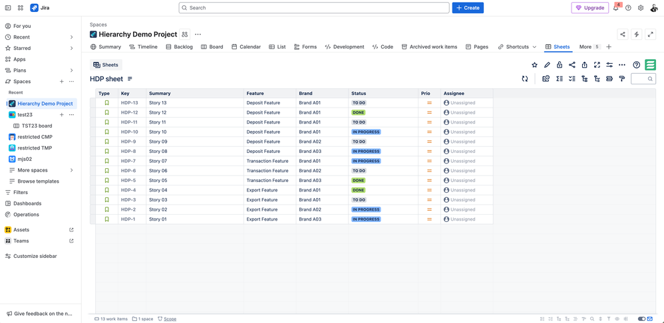
Task: Click the share nodes icon in Sheets toolbar
Action: tap(572, 64)
